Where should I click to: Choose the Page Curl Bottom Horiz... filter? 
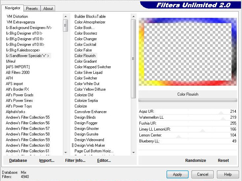pos(94,151)
